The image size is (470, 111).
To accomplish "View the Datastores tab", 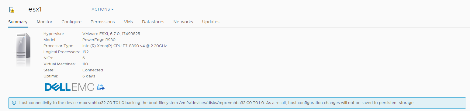I will (x=153, y=22).
